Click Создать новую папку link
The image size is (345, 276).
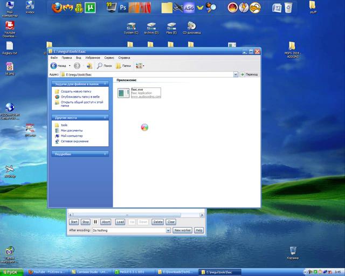click(x=76, y=91)
